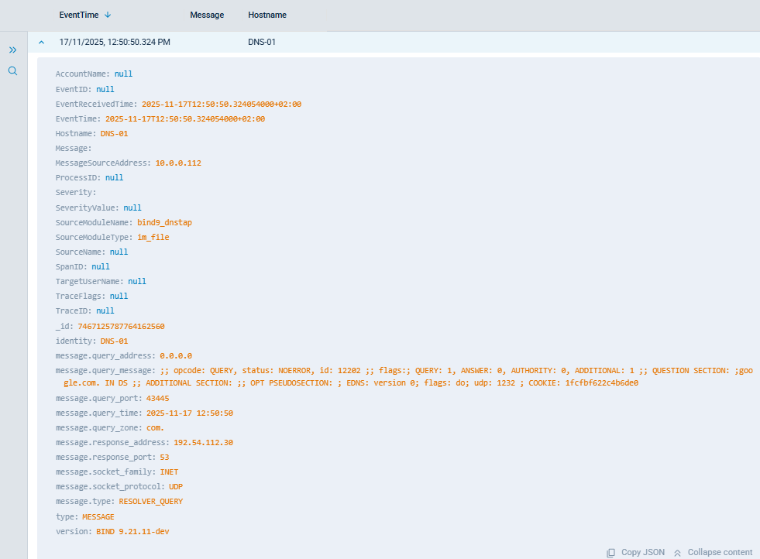Click Hostname field value DNS-01
Image resolution: width=760 pixels, height=559 pixels.
click(114, 134)
